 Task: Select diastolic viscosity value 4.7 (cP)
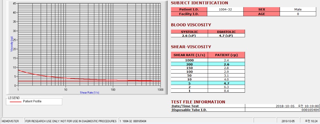click(x=226, y=36)
